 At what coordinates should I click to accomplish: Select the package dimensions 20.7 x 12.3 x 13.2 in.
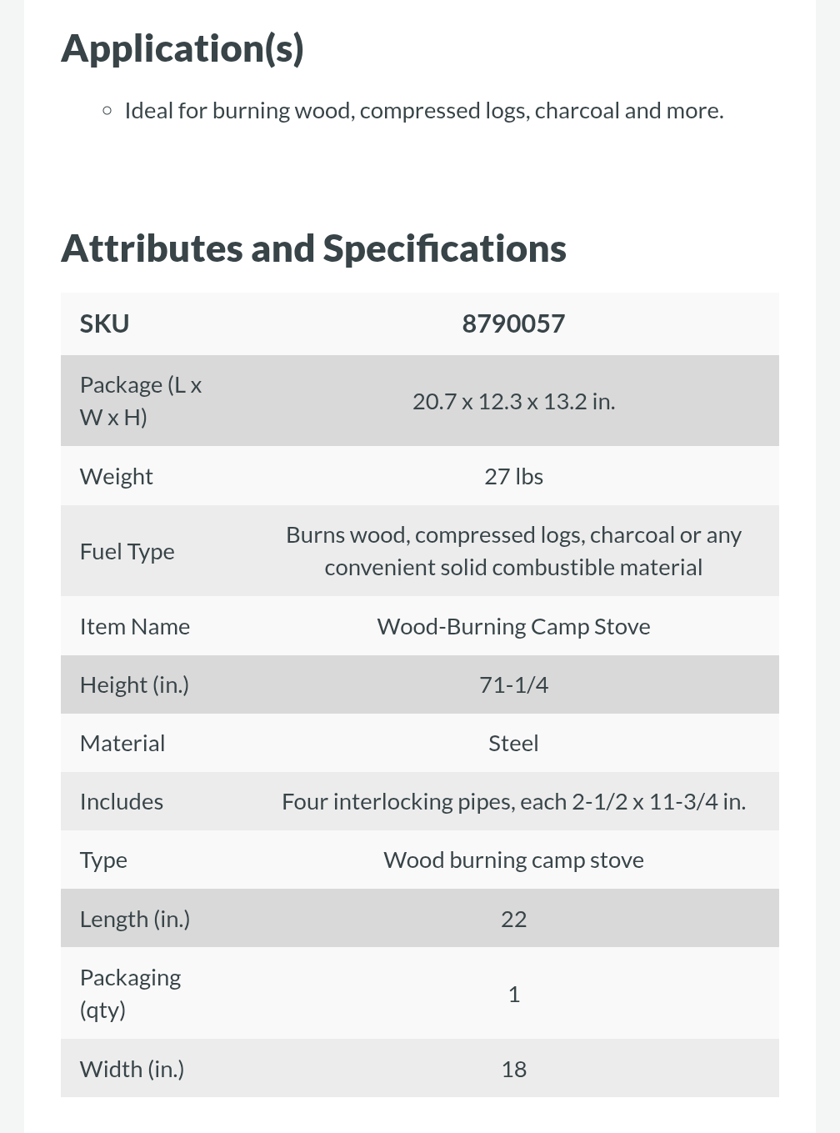[x=513, y=401]
